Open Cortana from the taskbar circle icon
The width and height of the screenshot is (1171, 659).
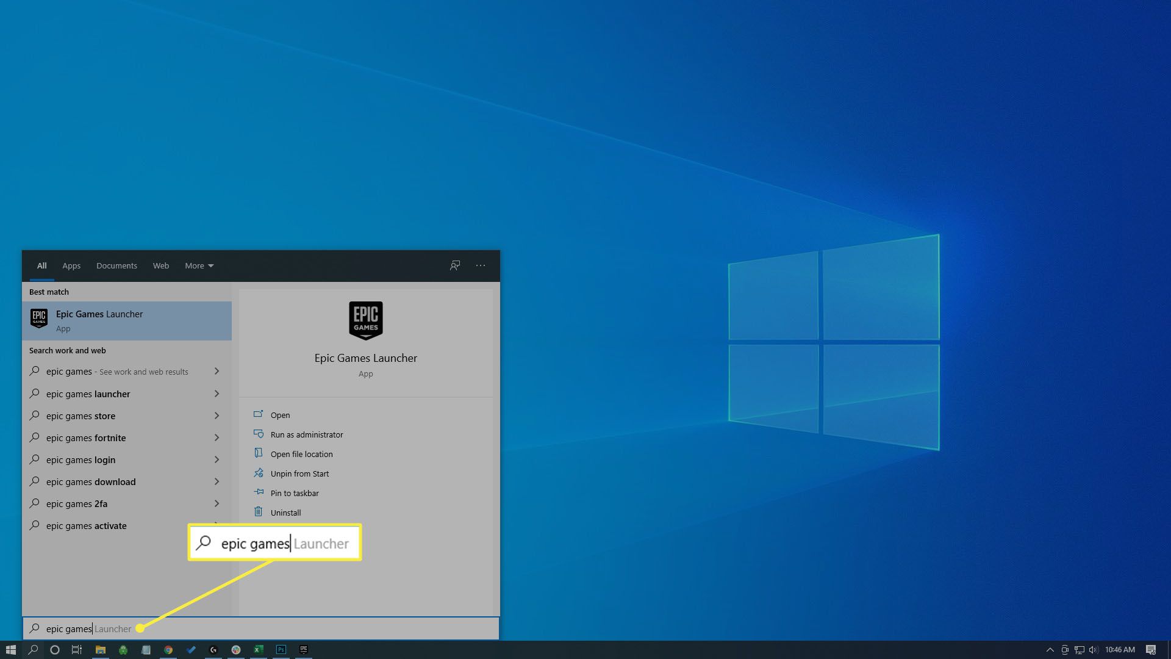pos(54,650)
